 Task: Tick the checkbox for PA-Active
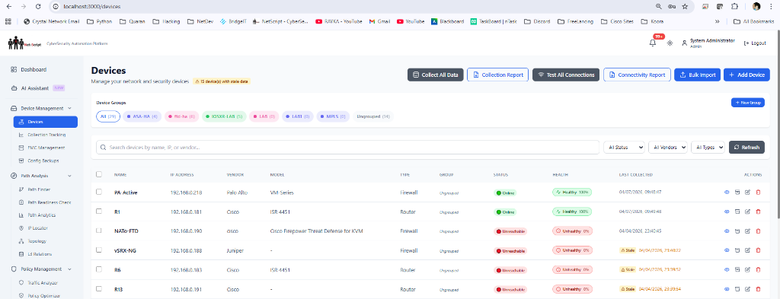coord(98,192)
